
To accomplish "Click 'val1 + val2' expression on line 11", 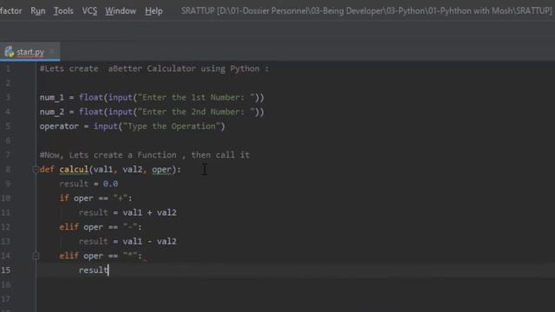I will coord(149,212).
